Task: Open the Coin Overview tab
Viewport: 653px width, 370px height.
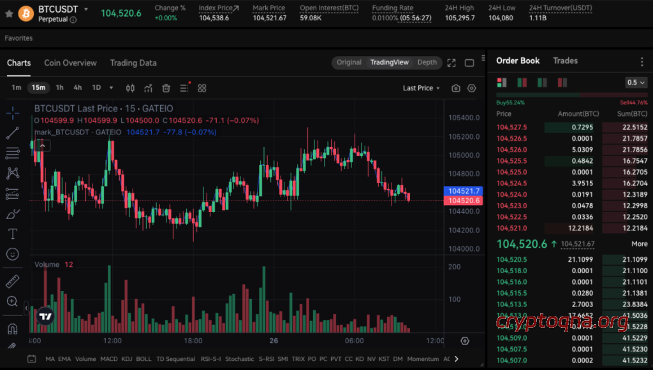Action: tap(70, 62)
